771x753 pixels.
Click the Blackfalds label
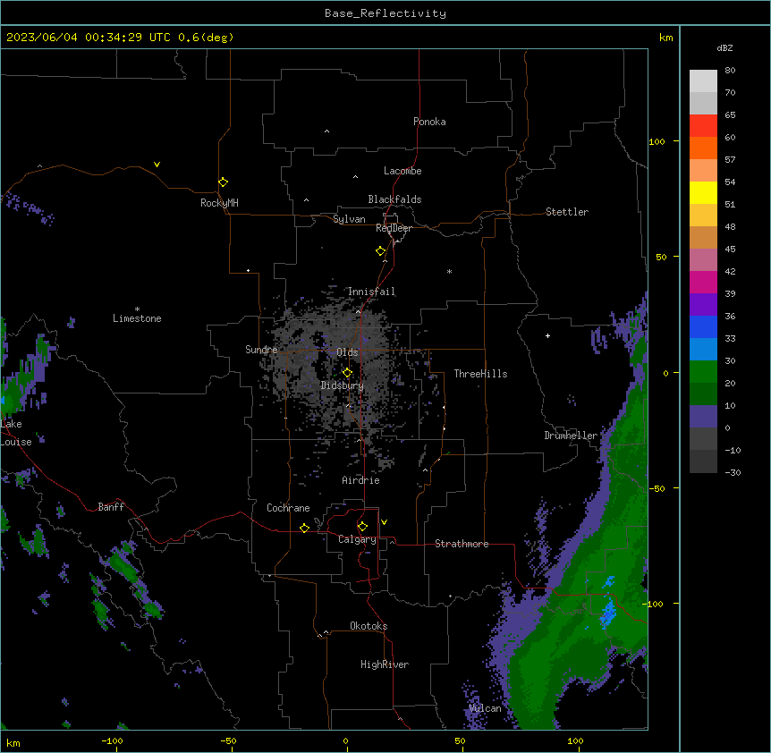pyautogui.click(x=394, y=199)
